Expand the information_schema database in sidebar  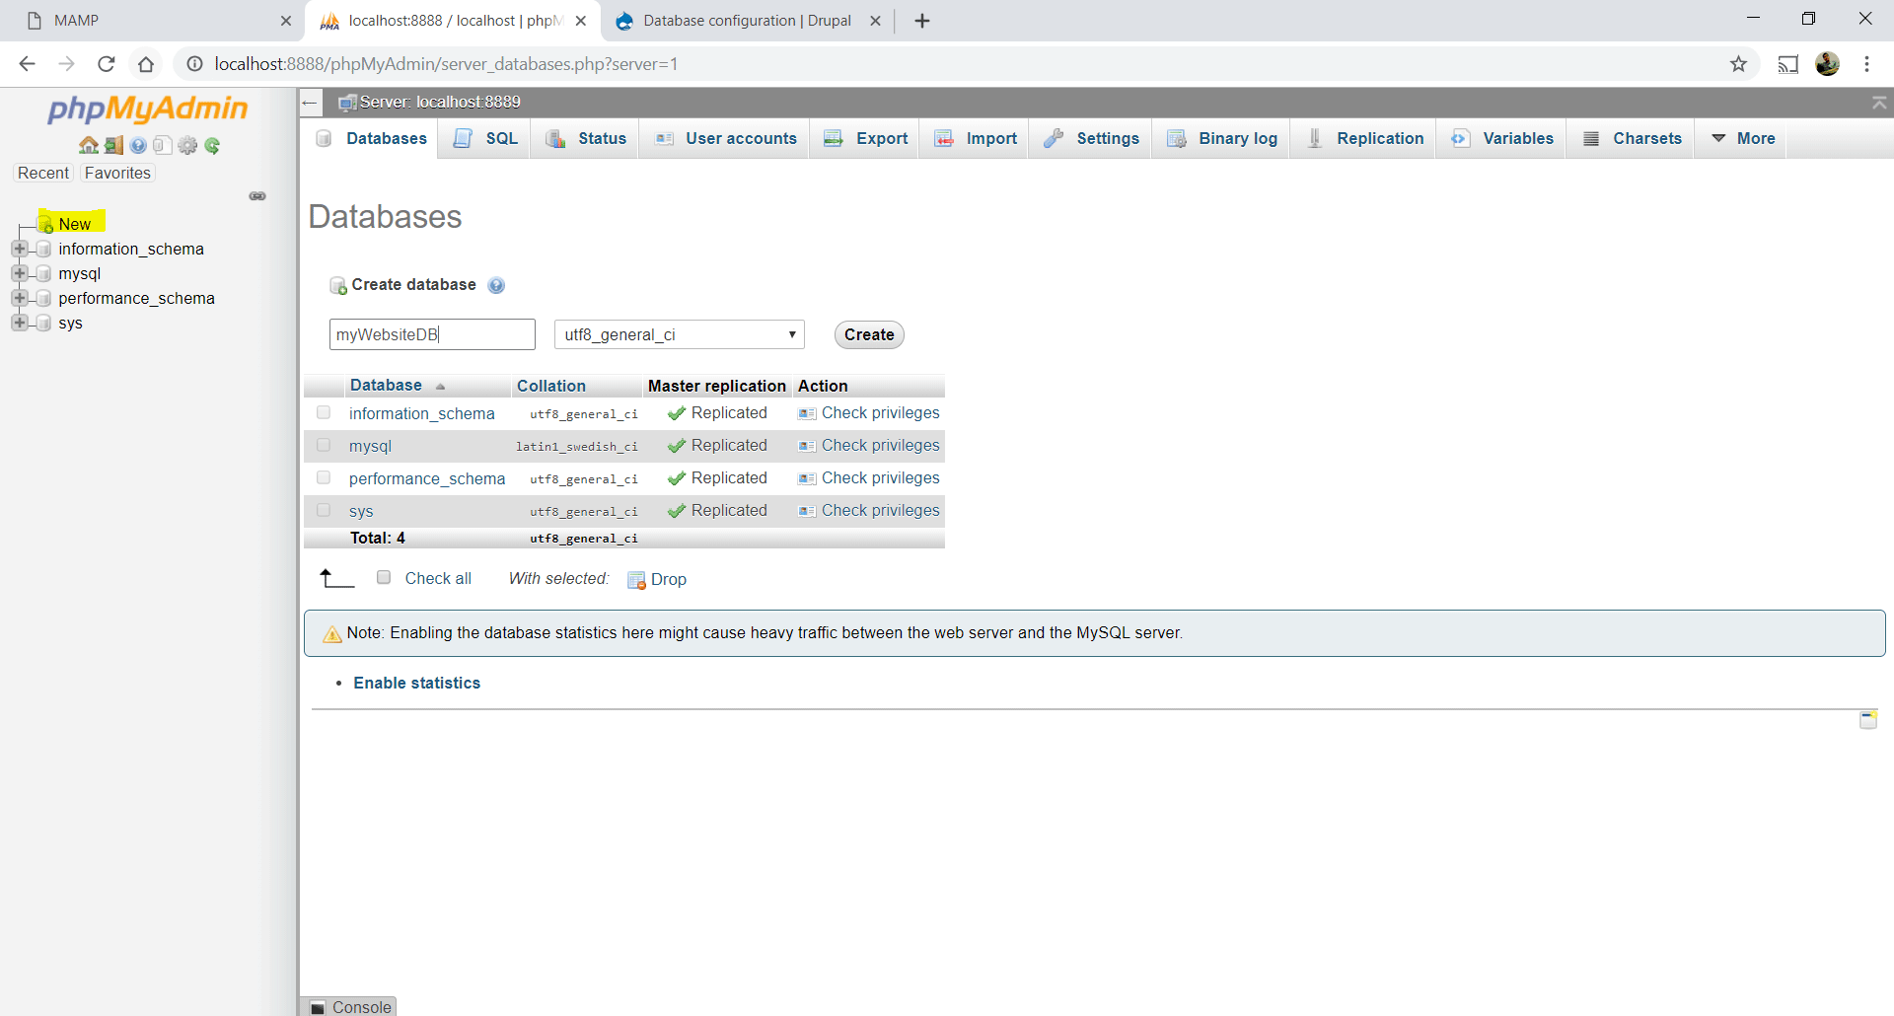pyautogui.click(x=21, y=248)
